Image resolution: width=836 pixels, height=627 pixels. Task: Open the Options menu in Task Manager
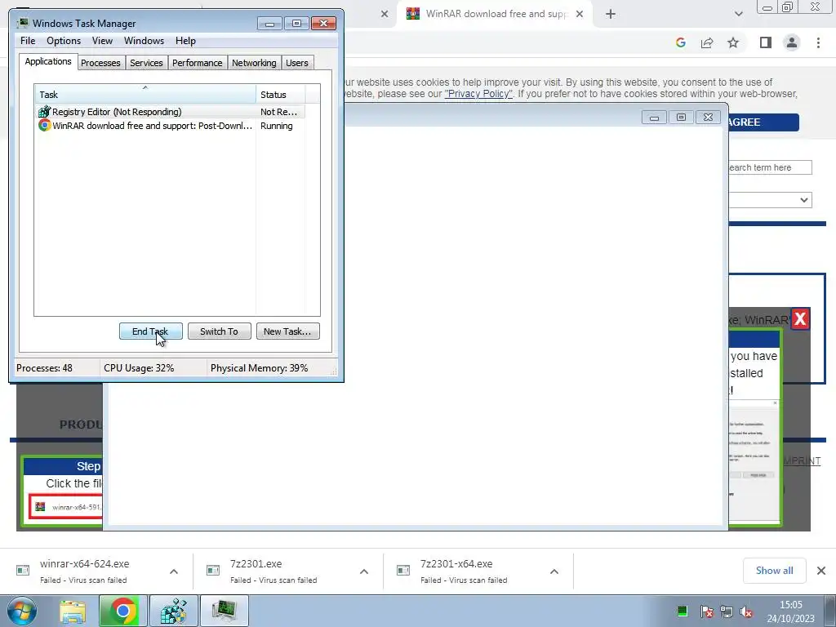pos(64,41)
